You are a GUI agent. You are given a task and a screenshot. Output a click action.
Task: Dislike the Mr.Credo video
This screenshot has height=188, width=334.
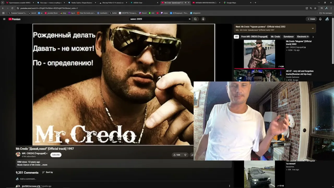pos(185,155)
